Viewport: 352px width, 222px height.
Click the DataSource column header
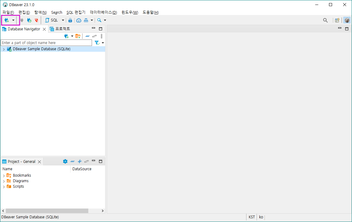click(88, 169)
